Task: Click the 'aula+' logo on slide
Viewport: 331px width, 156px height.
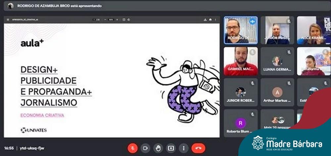Action: click(32, 43)
